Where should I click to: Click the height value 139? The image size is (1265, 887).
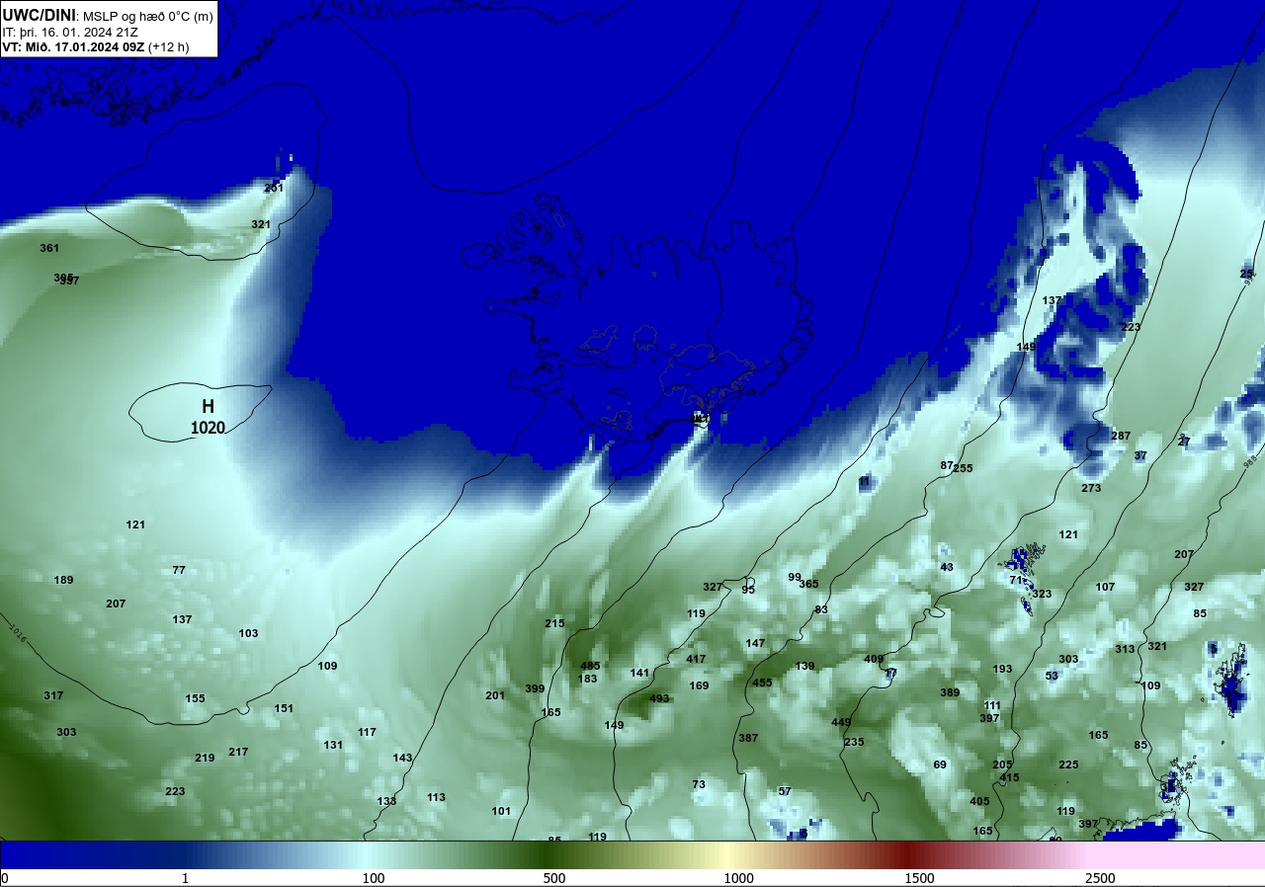(804, 666)
